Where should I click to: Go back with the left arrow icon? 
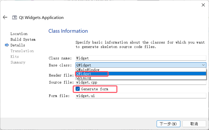(x=5, y=17)
